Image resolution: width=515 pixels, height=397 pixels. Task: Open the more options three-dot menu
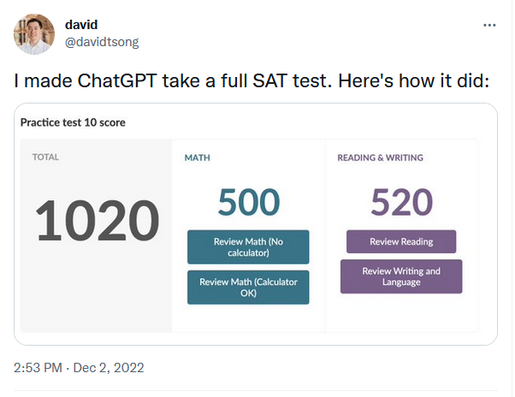coord(489,25)
